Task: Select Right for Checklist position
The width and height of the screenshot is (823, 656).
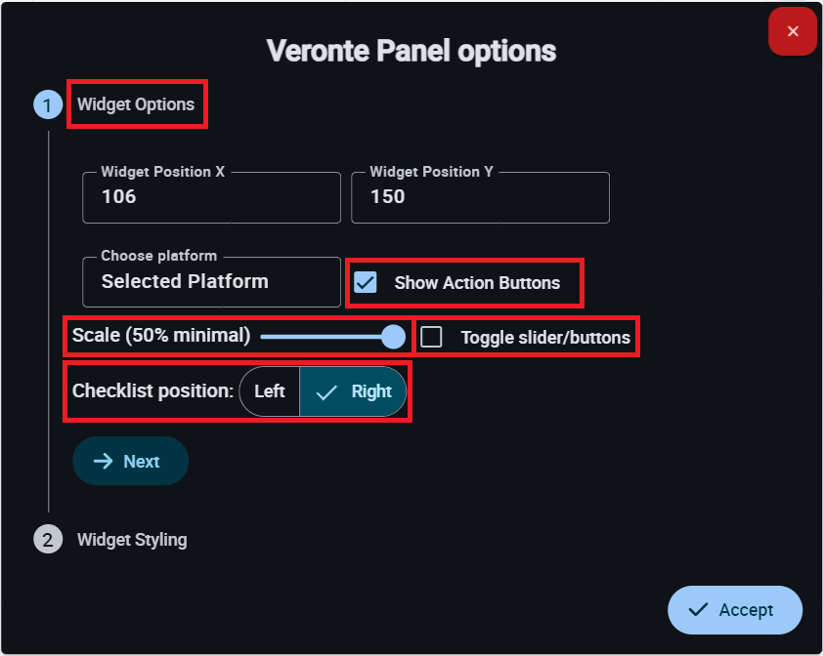Action: click(x=353, y=391)
